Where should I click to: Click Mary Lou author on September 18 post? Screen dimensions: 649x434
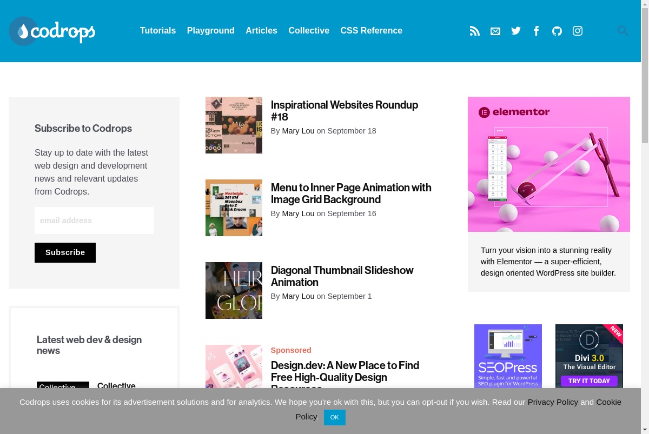click(298, 131)
